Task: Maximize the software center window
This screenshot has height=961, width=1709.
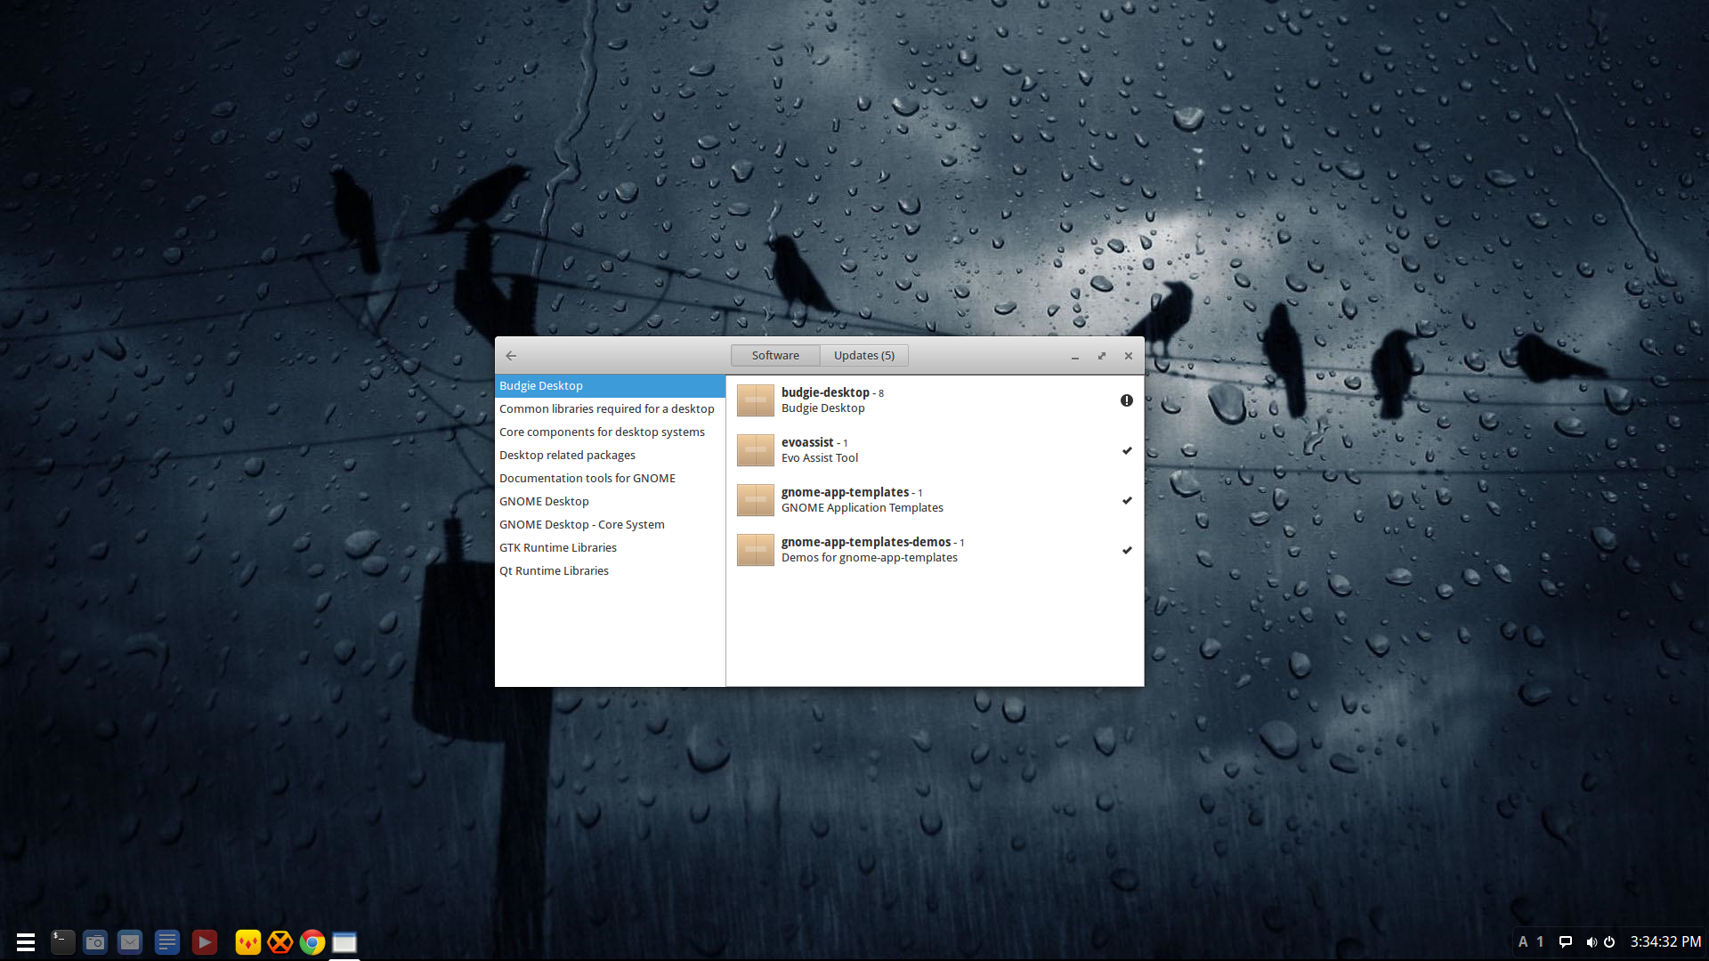Action: pyautogui.click(x=1102, y=356)
